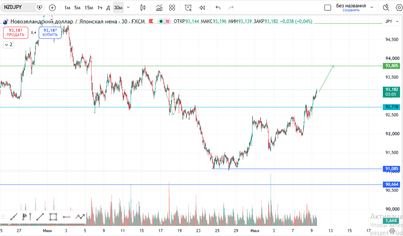Expand the layout management dropdown arrow
Image resolution: width=403 pixels, height=236 pixels.
tap(372, 7)
